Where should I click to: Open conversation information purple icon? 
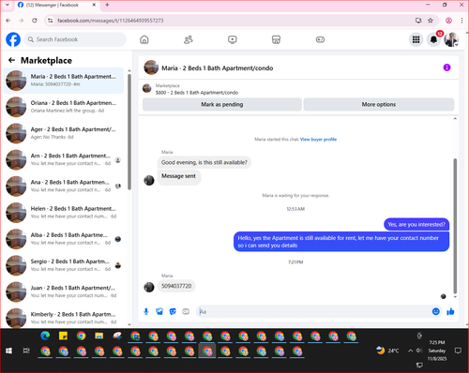446,67
